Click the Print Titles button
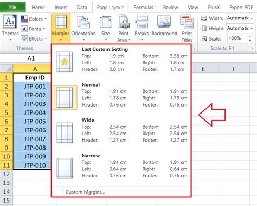 (187, 29)
